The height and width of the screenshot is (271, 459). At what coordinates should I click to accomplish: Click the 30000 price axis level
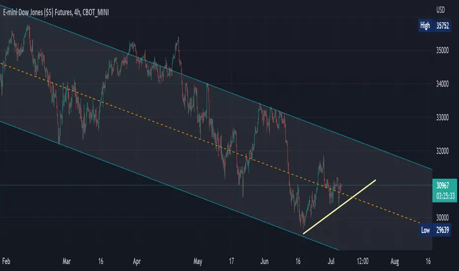click(x=442, y=218)
